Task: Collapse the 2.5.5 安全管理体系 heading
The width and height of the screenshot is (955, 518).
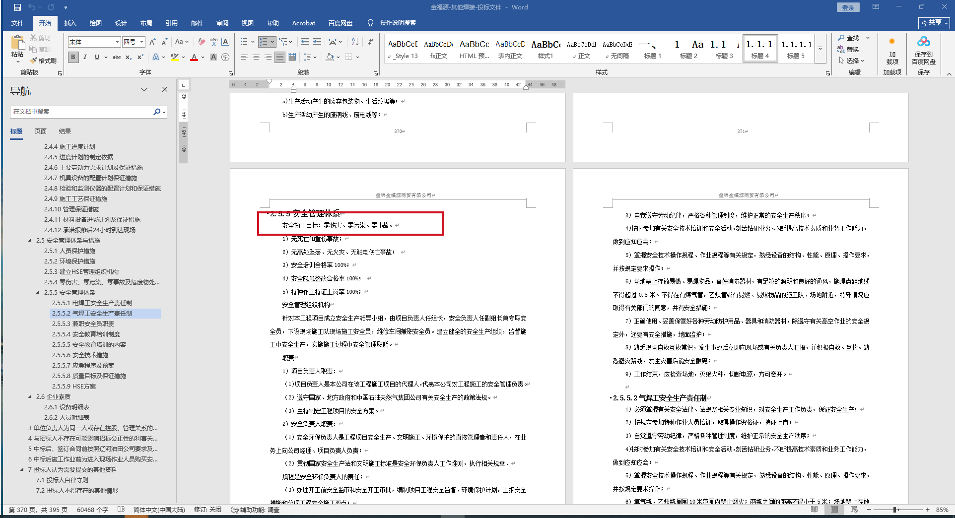Action: (38, 292)
